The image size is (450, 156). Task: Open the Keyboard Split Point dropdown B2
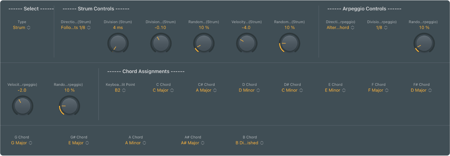pos(120,90)
